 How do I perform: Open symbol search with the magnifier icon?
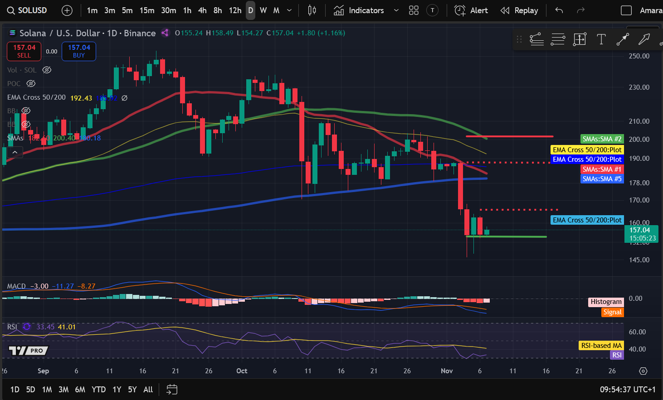point(11,10)
